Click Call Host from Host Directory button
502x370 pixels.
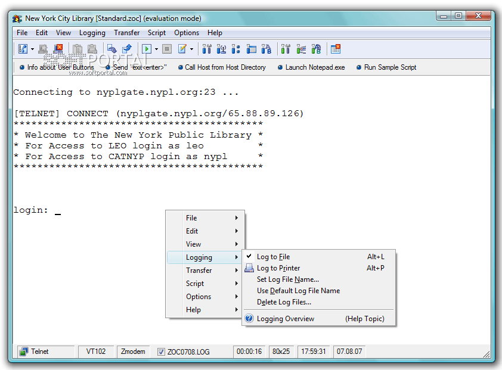tap(222, 67)
